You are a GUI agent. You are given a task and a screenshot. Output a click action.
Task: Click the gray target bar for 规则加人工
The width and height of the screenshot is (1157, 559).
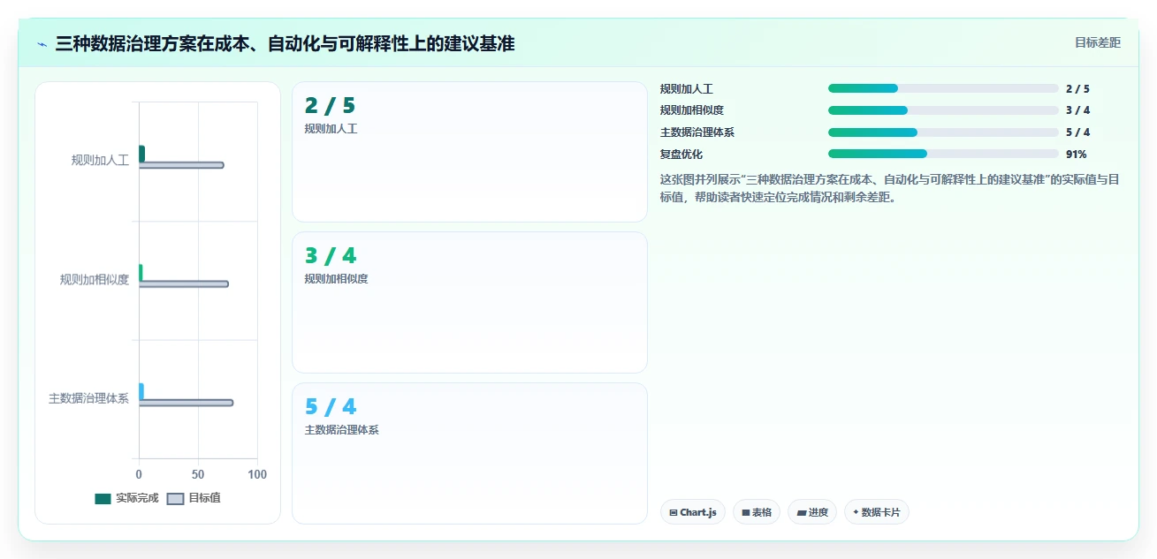tap(181, 165)
